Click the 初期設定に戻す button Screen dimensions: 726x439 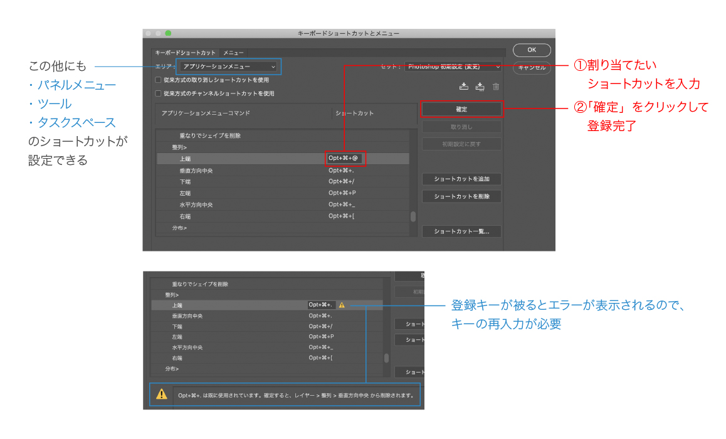(x=461, y=144)
